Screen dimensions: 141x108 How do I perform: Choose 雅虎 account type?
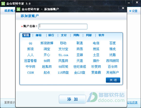pyautogui.click(x=113, y=49)
